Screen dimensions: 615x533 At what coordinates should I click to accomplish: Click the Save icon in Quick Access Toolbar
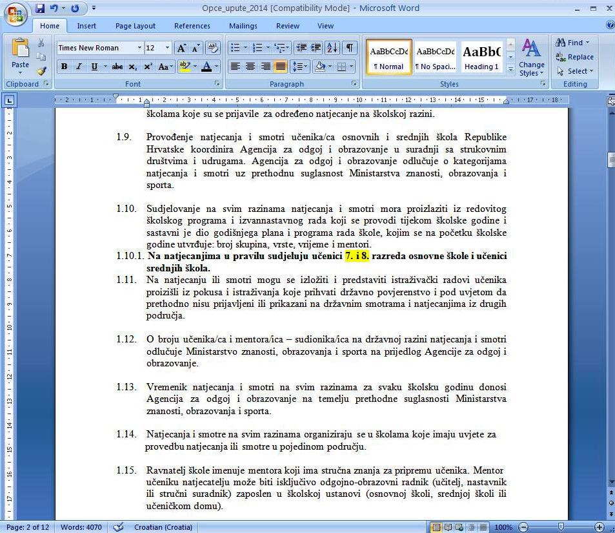[x=40, y=8]
